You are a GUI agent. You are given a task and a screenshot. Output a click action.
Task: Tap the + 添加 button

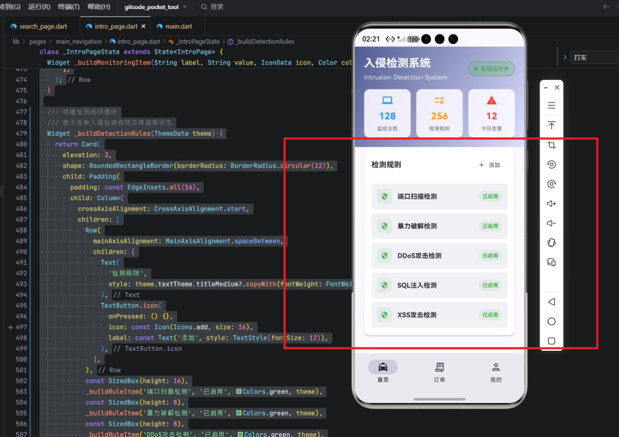point(490,165)
